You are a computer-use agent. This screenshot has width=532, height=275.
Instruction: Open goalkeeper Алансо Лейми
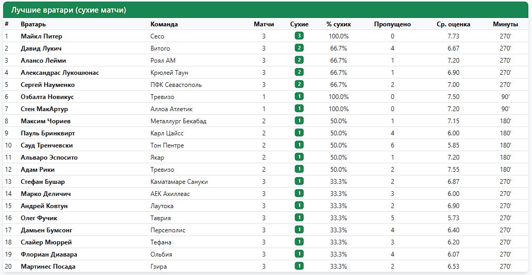(x=43, y=61)
